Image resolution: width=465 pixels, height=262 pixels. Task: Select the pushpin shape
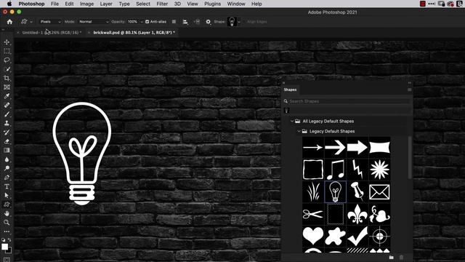pyautogui.click(x=357, y=192)
